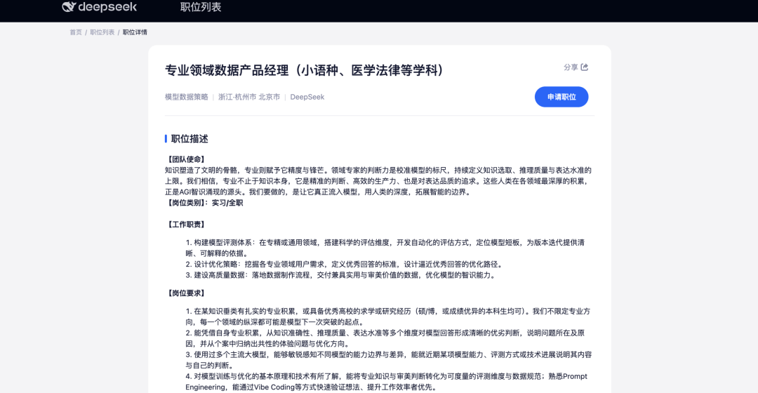This screenshot has height=393, width=758.
Task: Click the 【岗位类别】：实习/全职 line
Action: (x=204, y=203)
